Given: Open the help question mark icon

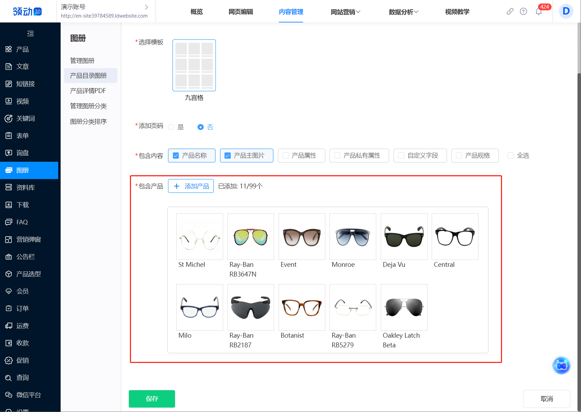Looking at the screenshot, I should (x=523, y=11).
